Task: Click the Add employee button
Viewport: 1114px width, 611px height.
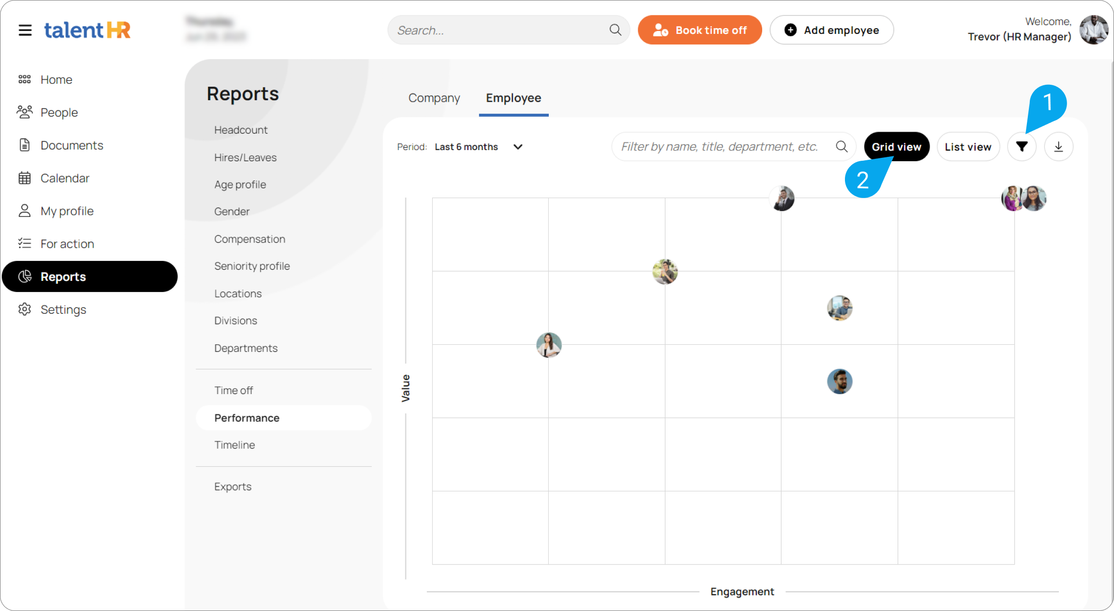Action: (831, 30)
